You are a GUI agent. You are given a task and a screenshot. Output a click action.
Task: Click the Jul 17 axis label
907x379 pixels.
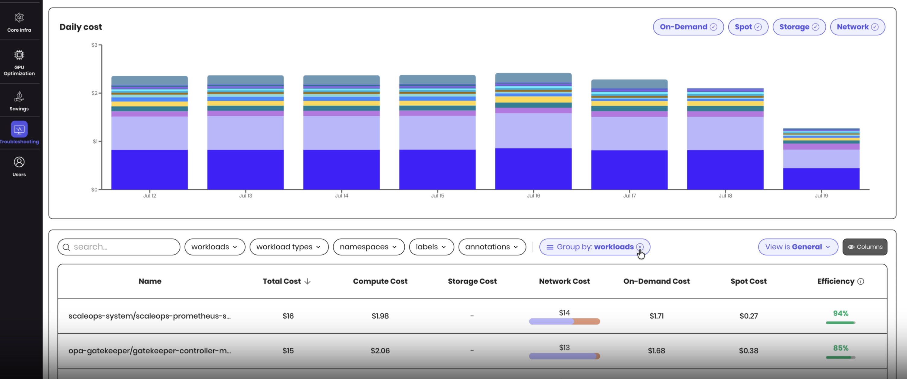(x=629, y=196)
